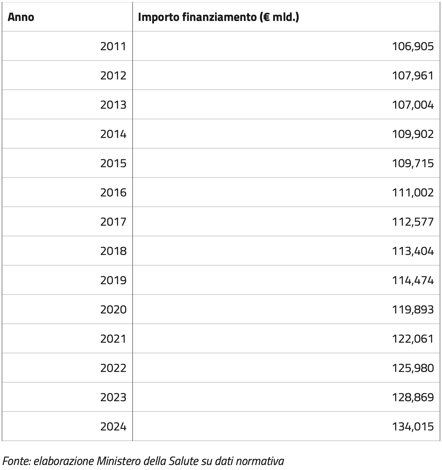Click the 2014 year cell
442x470 pixels.
[113, 134]
